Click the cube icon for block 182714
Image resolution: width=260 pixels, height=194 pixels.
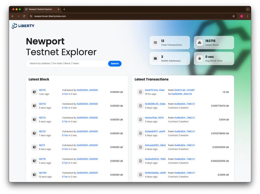tap(34, 106)
